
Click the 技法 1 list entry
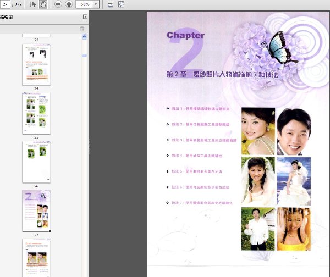201,109
